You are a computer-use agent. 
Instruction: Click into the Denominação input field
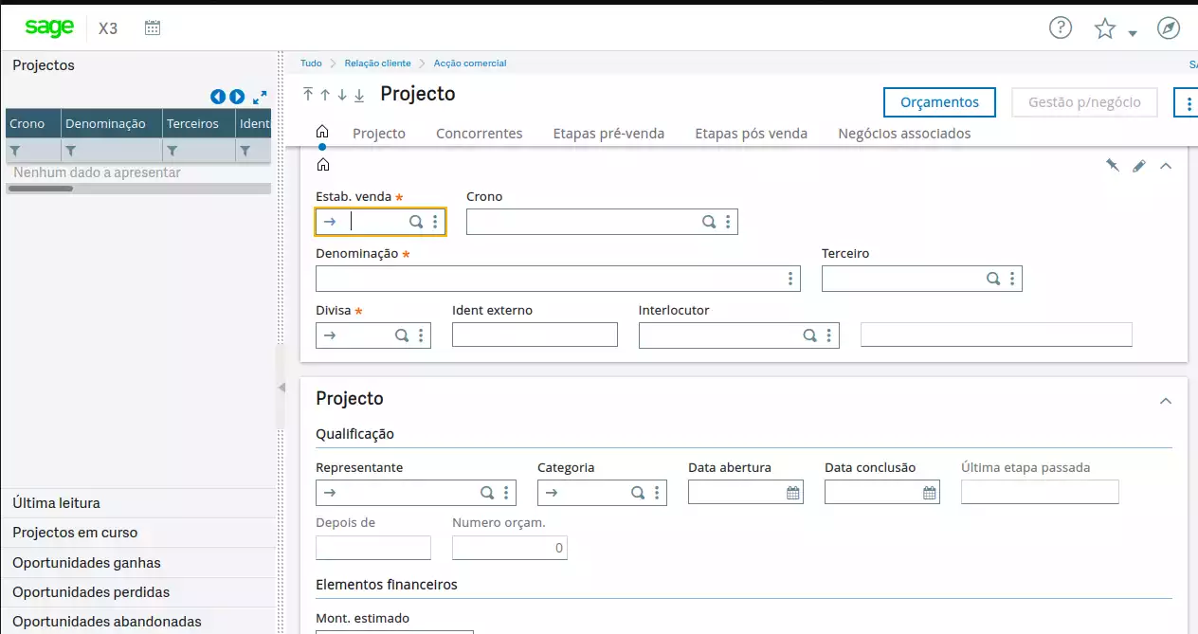548,279
